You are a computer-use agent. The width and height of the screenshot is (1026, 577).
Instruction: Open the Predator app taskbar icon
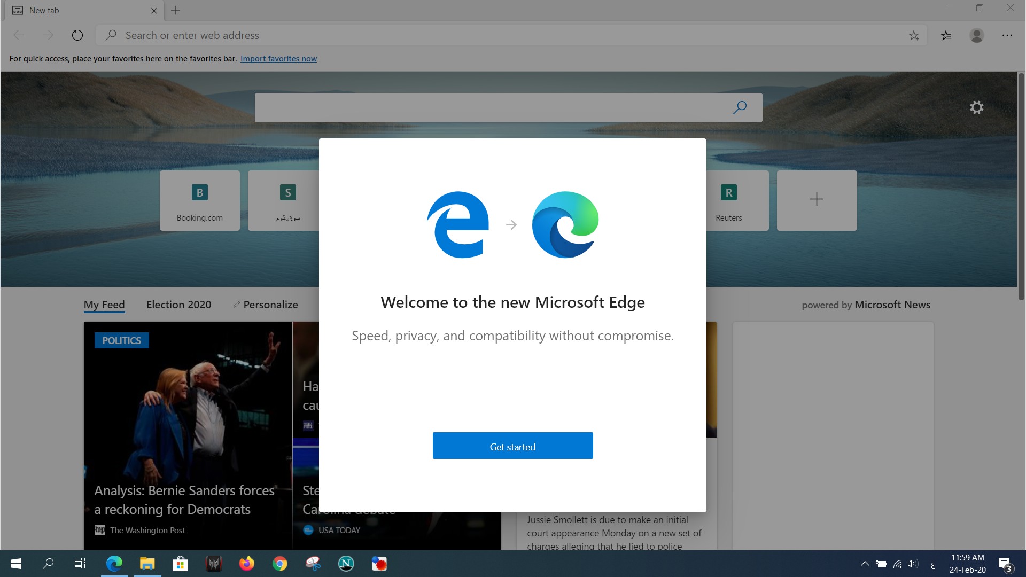[213, 564]
